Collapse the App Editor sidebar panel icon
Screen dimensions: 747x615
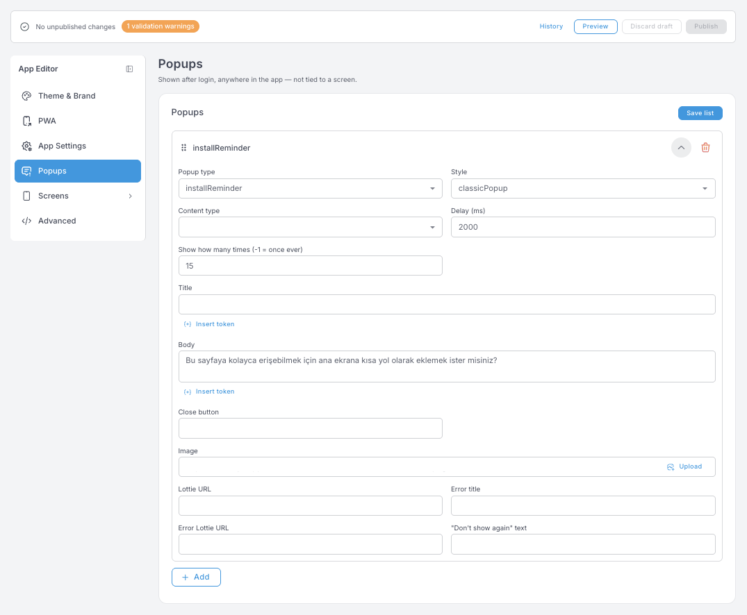(129, 69)
